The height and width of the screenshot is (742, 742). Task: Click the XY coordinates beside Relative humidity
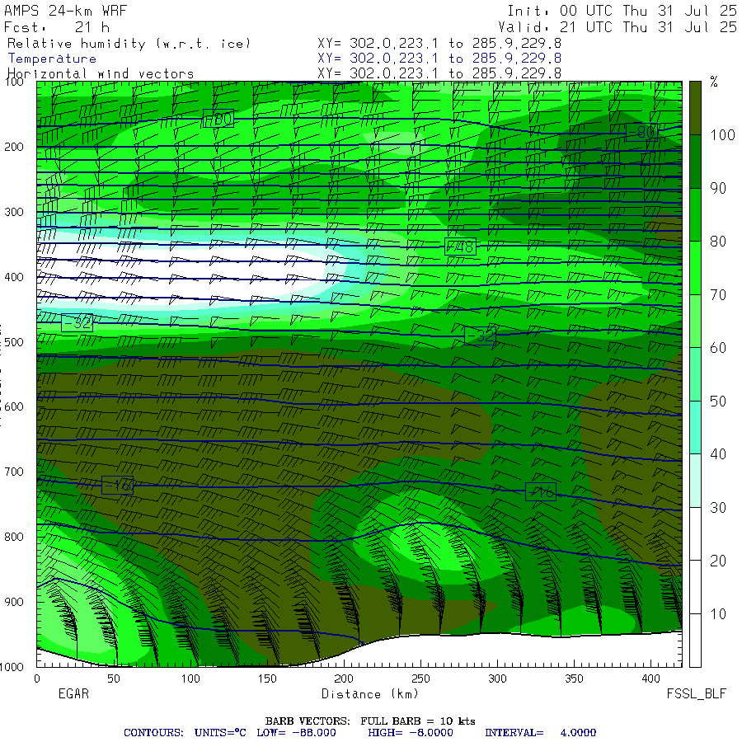(439, 43)
